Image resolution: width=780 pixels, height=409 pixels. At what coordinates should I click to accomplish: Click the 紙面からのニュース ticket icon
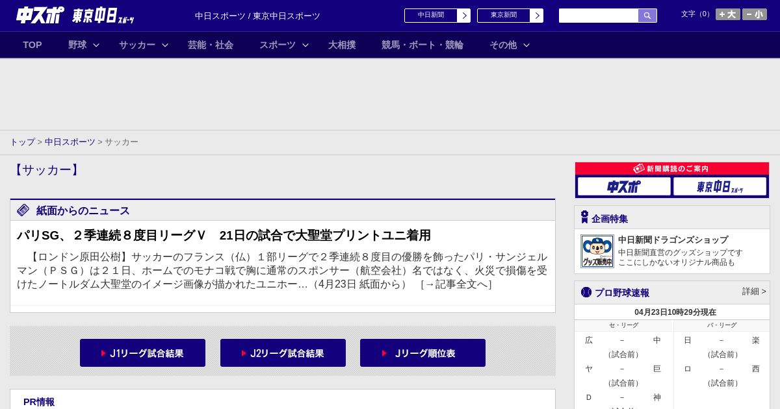(23, 210)
